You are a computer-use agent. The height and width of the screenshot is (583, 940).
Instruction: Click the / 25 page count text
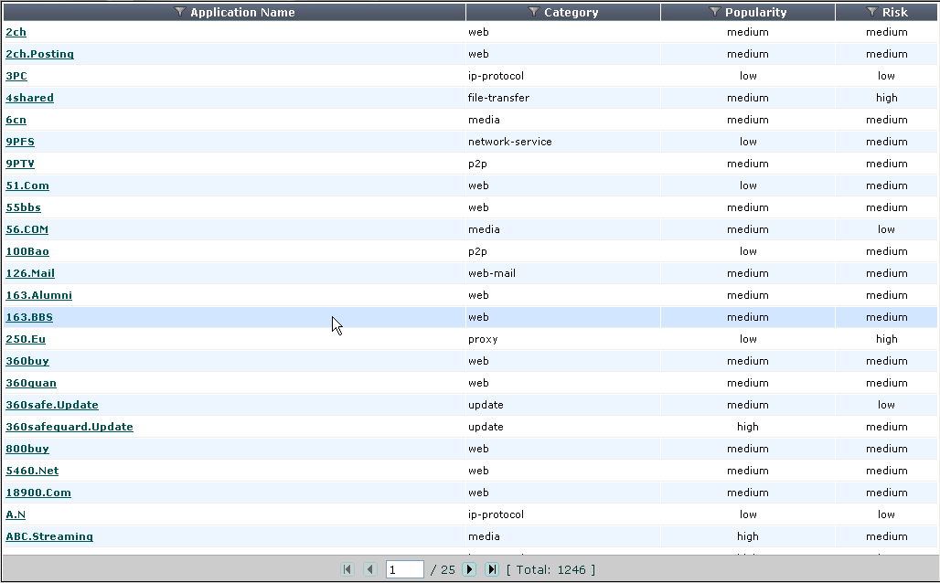point(443,570)
